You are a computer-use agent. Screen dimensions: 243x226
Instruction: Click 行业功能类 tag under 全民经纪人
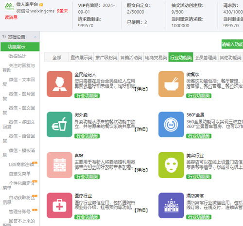click(x=87, y=96)
